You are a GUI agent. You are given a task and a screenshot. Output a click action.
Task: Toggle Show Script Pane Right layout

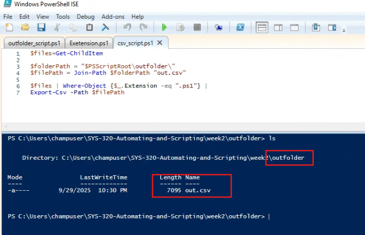tap(278, 27)
